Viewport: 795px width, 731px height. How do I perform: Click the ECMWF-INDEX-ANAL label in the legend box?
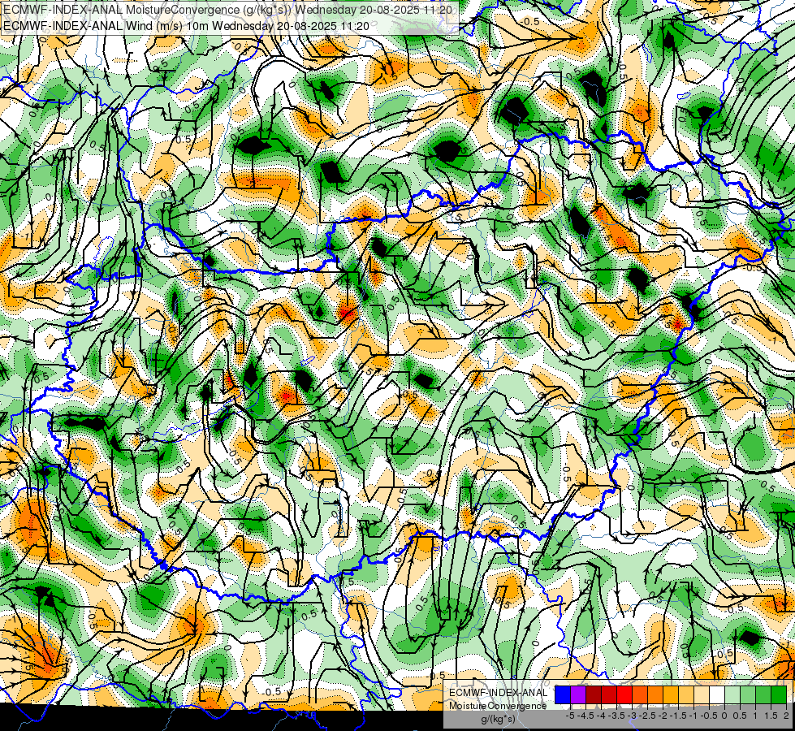pyautogui.click(x=498, y=693)
